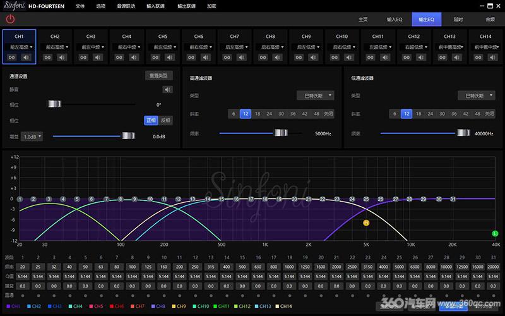Click the CH13 link icon
505x316 pixels.
[x=443, y=58]
